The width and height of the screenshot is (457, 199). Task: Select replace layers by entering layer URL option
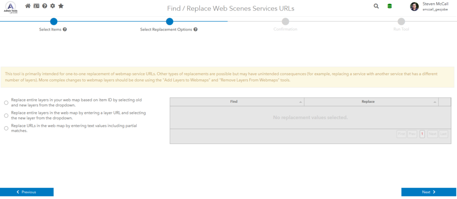click(6, 116)
